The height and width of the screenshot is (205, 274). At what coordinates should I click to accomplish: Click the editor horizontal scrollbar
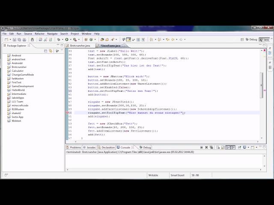[167, 142]
